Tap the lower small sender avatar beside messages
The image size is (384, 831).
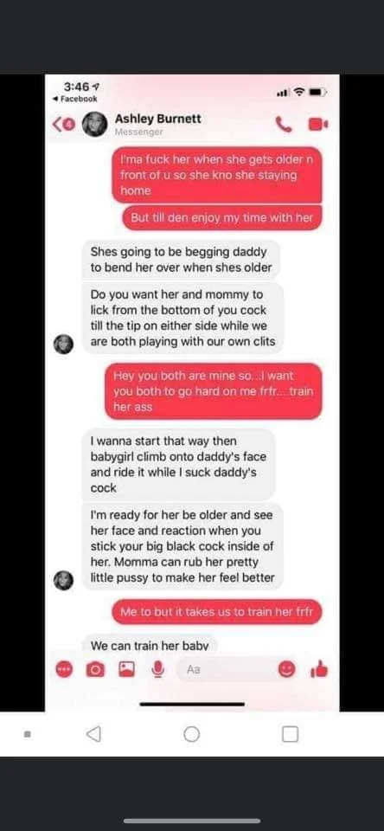coord(63,580)
